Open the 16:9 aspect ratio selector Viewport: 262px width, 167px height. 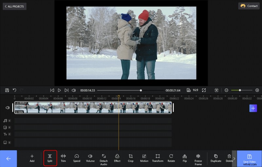192,90
